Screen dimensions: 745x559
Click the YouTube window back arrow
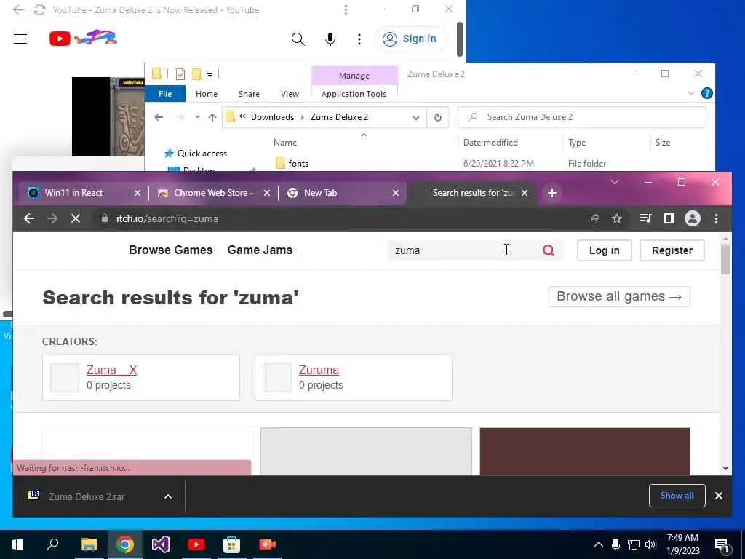tap(18, 10)
